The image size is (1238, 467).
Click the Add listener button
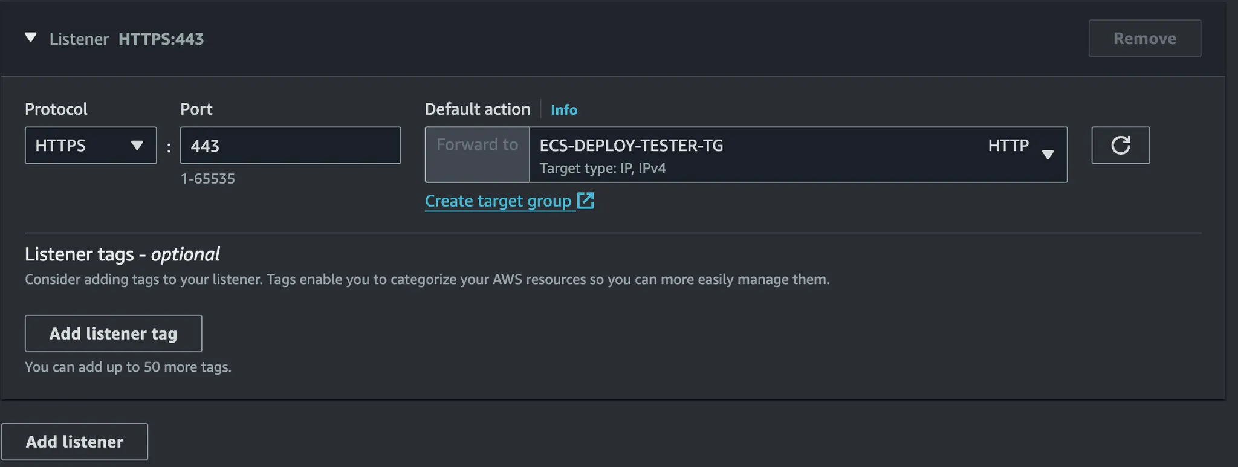[x=74, y=442]
